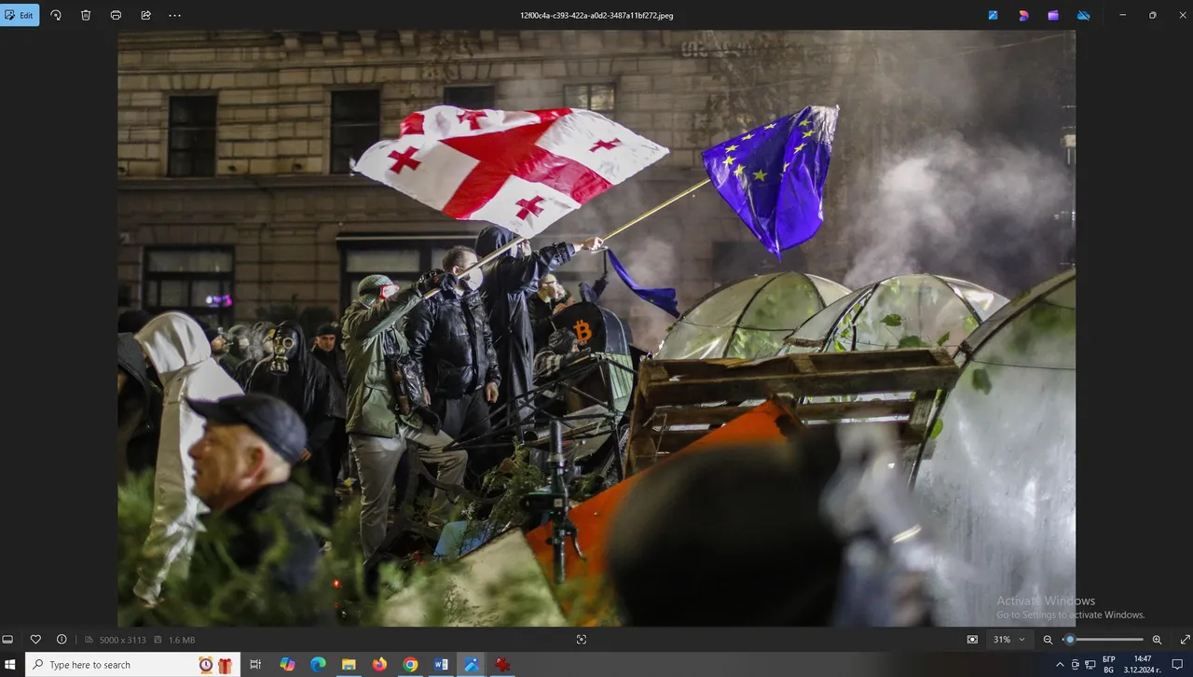Open the red splat app on the taskbar

502,665
